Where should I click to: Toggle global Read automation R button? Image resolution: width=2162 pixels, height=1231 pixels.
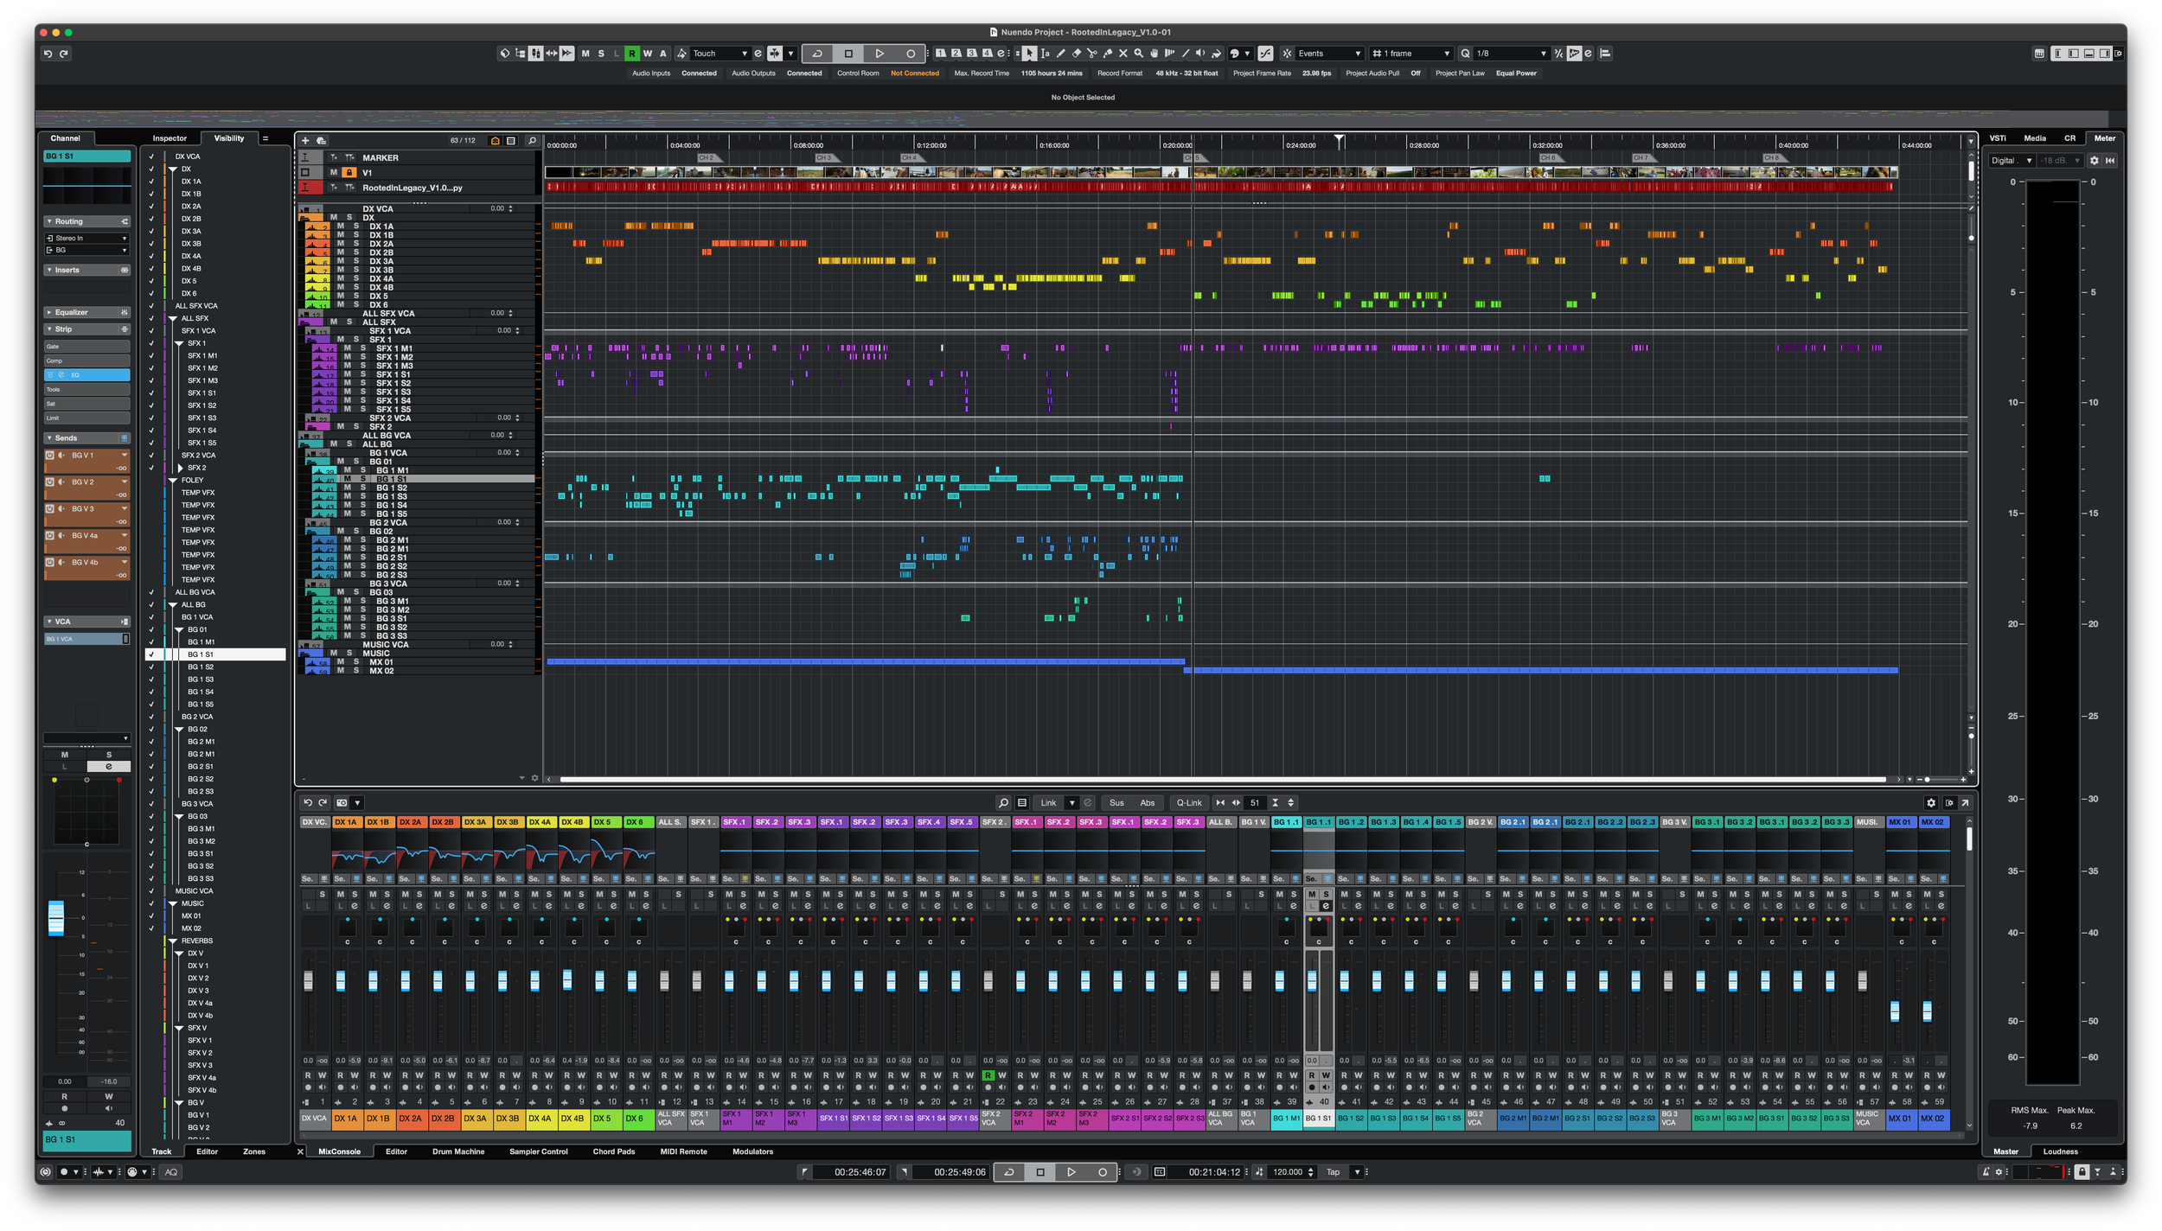631,54
